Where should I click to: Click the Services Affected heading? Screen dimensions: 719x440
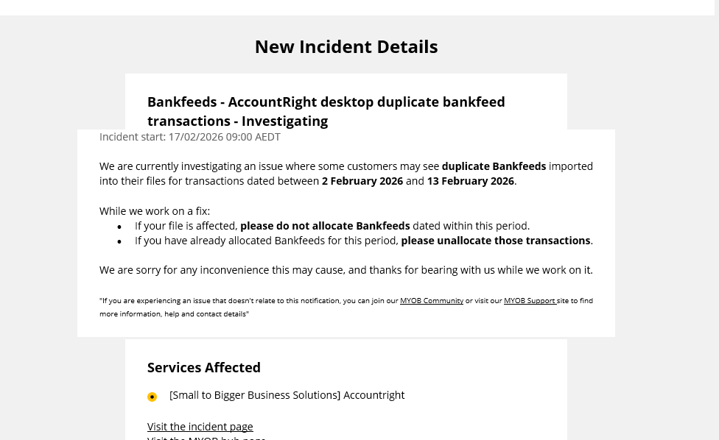click(204, 367)
